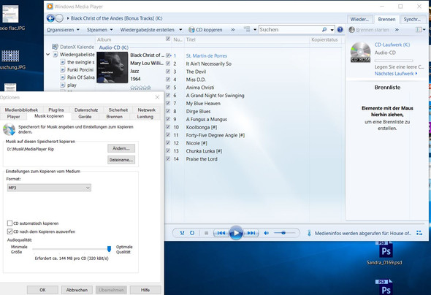
Task: Open the Streamen dropdown menu
Action: click(100, 30)
